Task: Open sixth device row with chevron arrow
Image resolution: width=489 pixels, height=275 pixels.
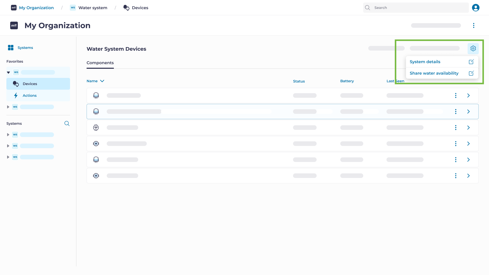Action: (x=468, y=176)
